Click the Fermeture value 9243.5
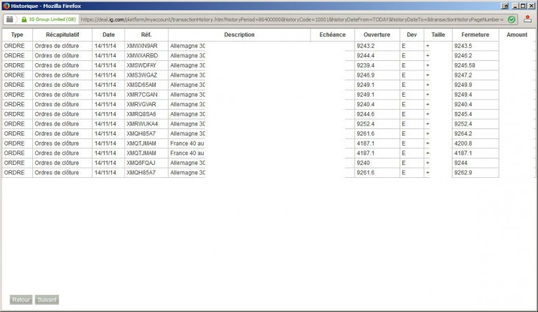Image resolution: width=538 pixels, height=312 pixels. (463, 46)
